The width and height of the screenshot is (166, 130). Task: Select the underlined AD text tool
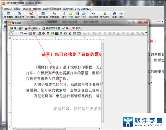point(66,33)
